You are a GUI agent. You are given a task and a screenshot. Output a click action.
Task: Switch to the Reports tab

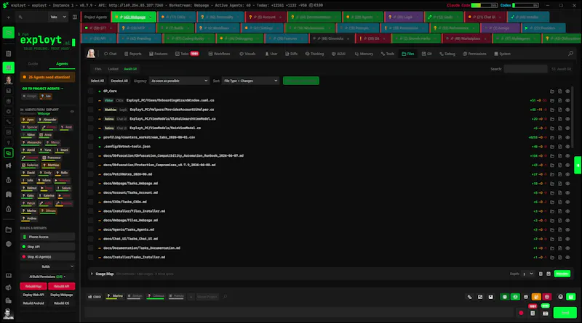pyautogui.click(x=133, y=54)
